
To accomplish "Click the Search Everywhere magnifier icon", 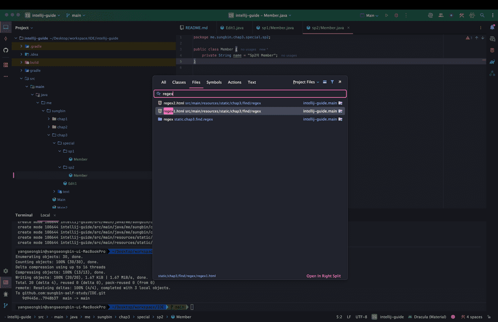I will tap(482, 16).
